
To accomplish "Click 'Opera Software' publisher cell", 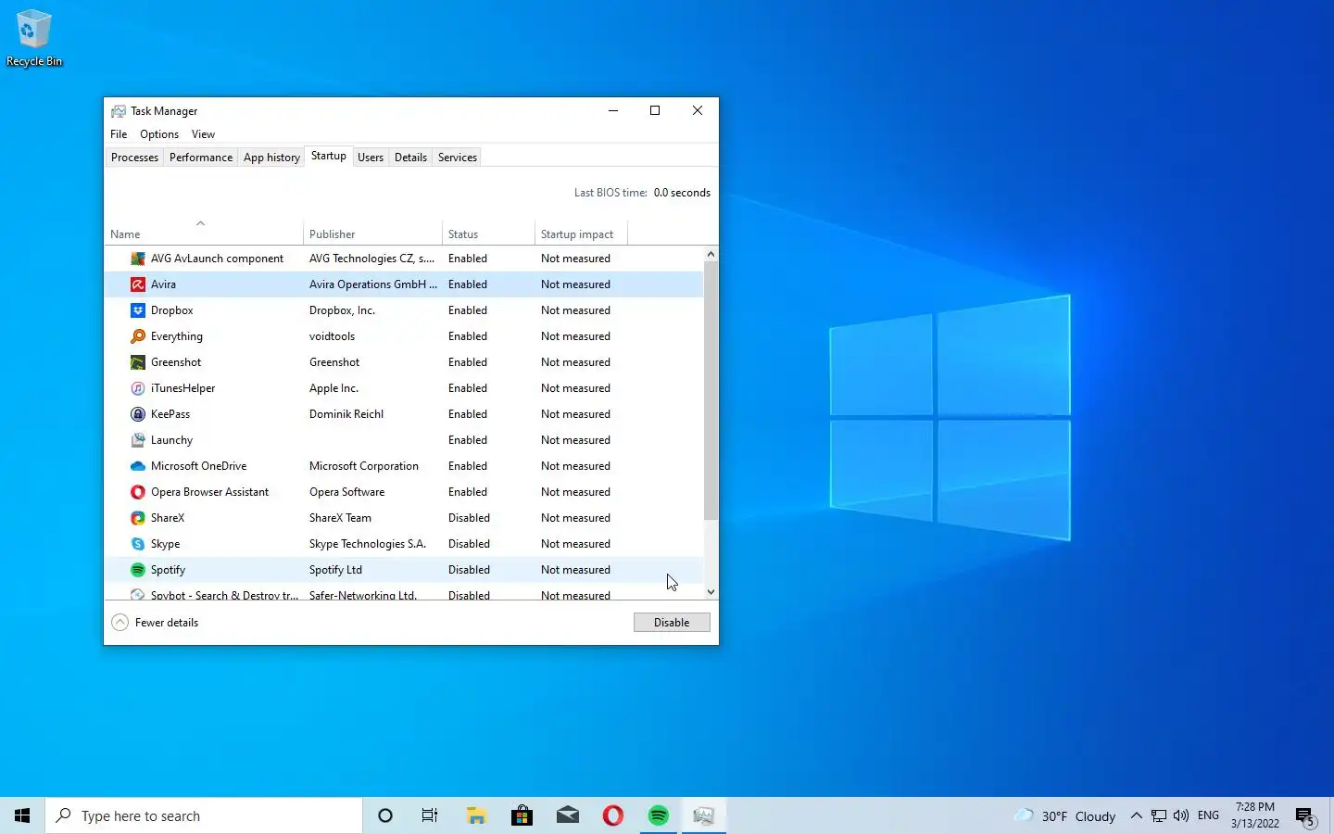I will (x=346, y=492).
